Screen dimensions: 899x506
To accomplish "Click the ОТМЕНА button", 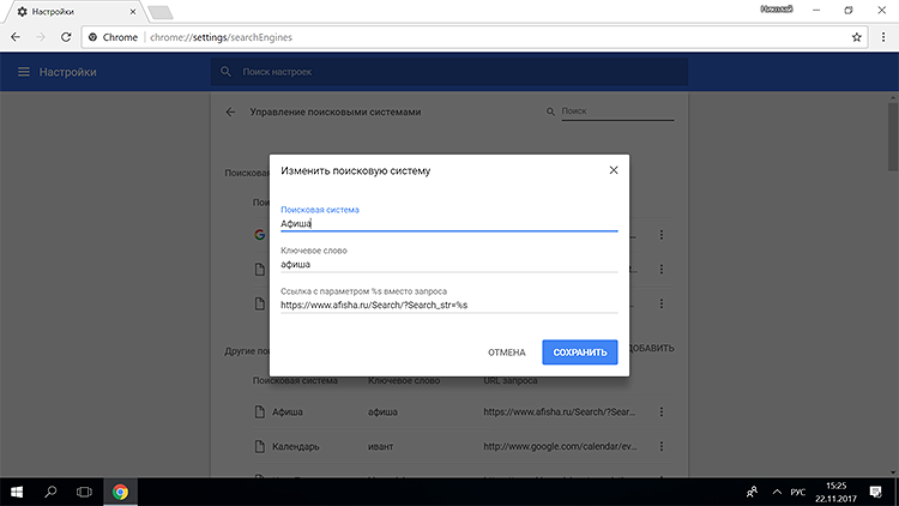I will click(506, 353).
